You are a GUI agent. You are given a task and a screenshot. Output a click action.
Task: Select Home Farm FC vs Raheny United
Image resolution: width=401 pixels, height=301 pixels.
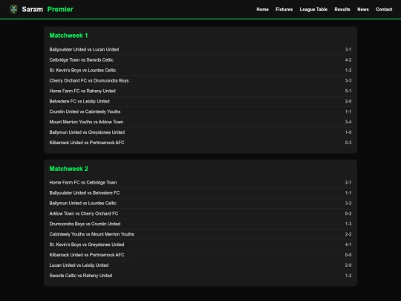pyautogui.click(x=200, y=91)
